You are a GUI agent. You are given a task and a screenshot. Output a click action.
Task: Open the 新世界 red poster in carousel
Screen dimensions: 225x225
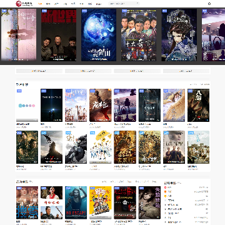(x=59, y=35)
